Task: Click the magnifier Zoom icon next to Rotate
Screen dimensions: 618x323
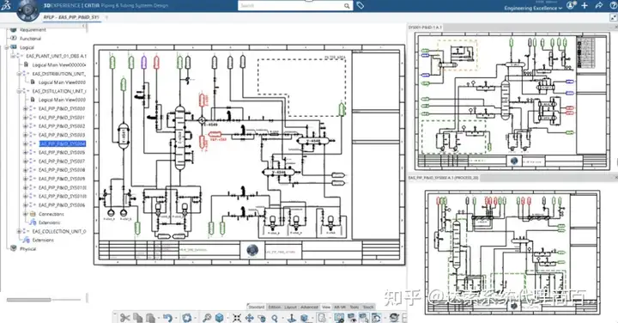Action: (275, 318)
